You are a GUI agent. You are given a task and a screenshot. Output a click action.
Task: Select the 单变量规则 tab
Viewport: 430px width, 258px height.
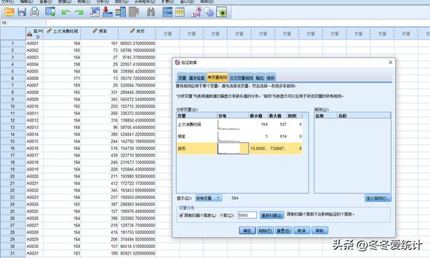point(217,77)
